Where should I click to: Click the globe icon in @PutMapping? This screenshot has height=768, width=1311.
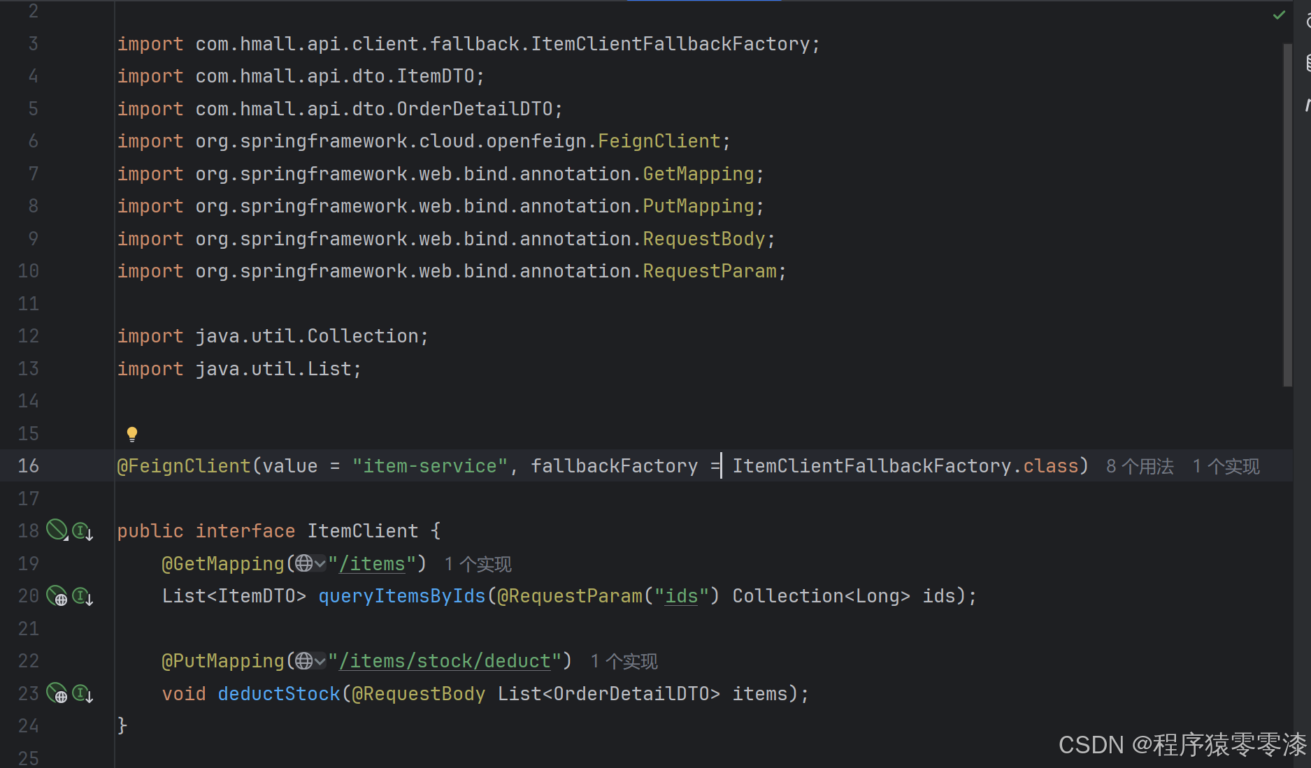303,660
